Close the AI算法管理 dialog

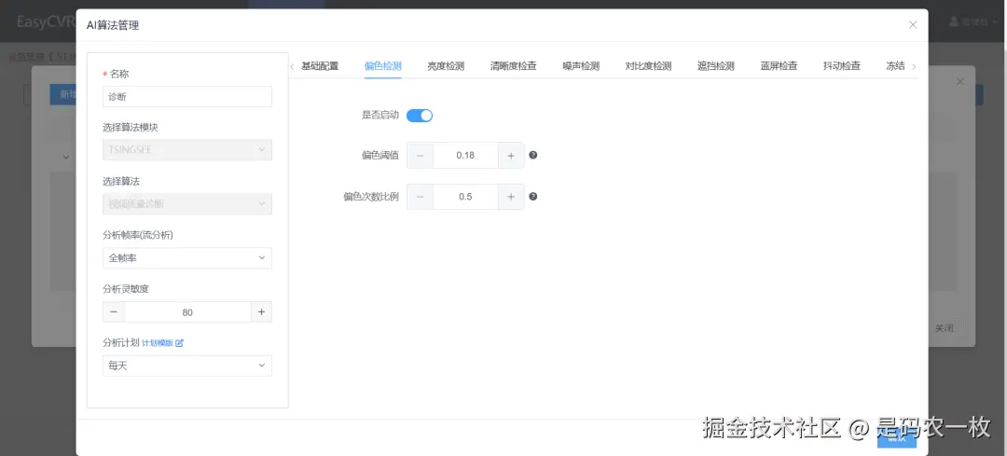click(x=913, y=25)
